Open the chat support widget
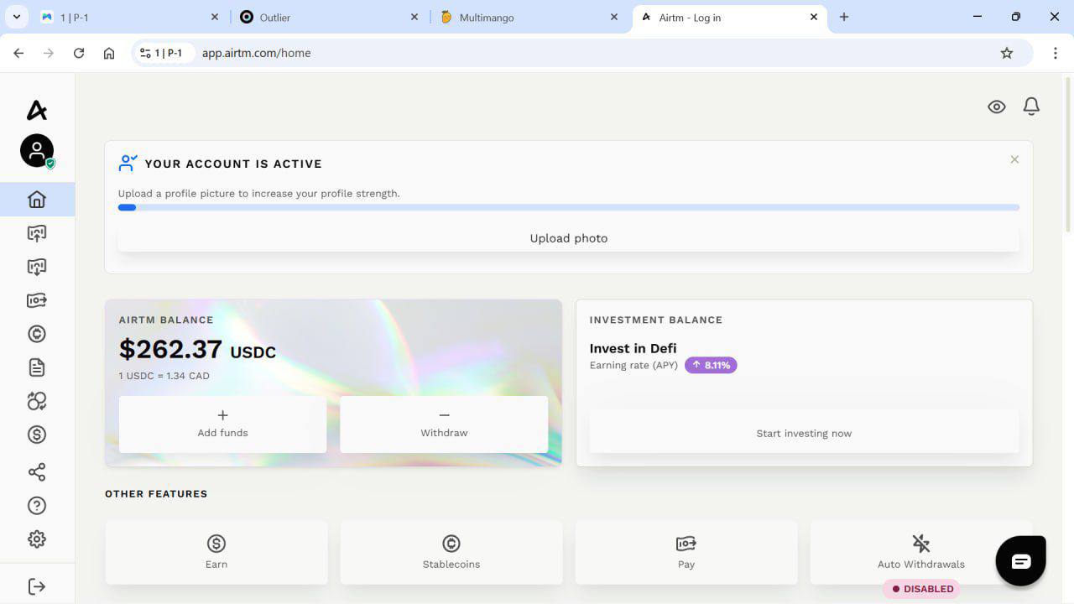The width and height of the screenshot is (1074, 604). click(1020, 560)
